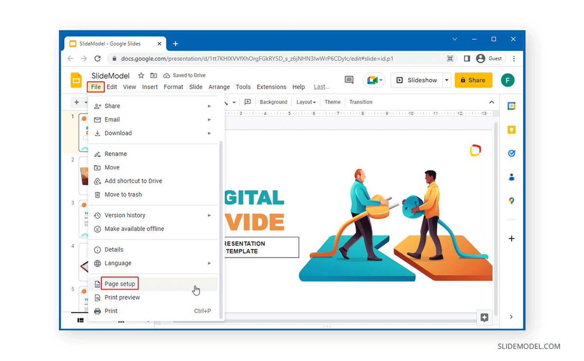Viewport: 584px width, 361px height.
Task: Open Contacts in the side panel
Action: 511,177
